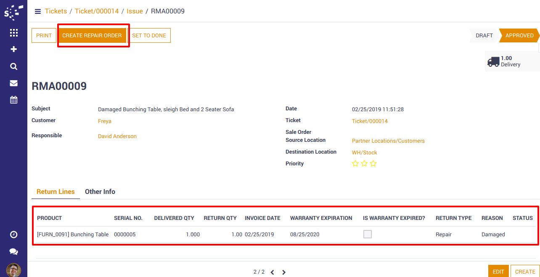This screenshot has width=540, height=277.
Task: Select the Draft status stage
Action: [x=484, y=36]
